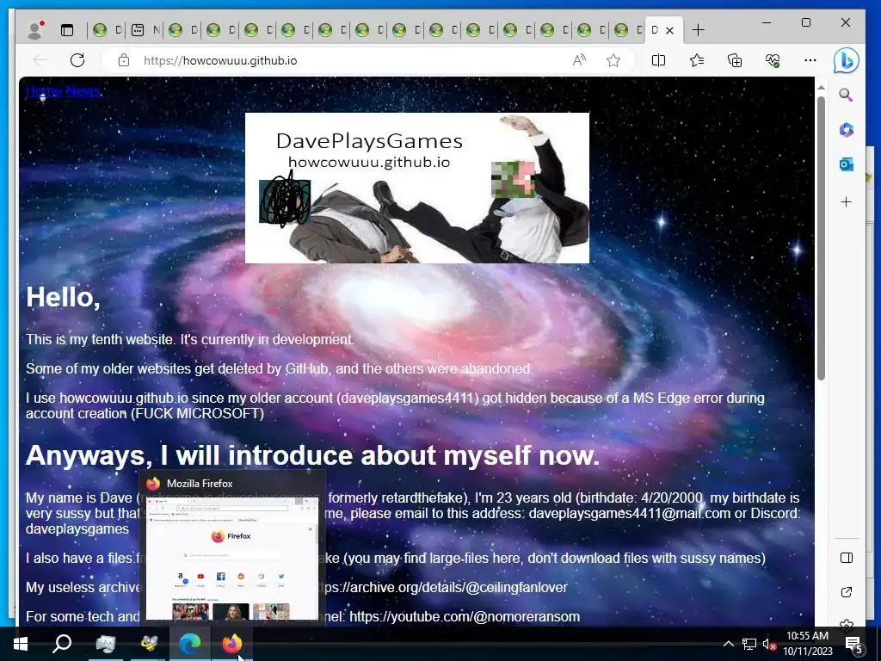This screenshot has height=661, width=881.
Task: Open Edge Settings and more menu
Action: 810,60
